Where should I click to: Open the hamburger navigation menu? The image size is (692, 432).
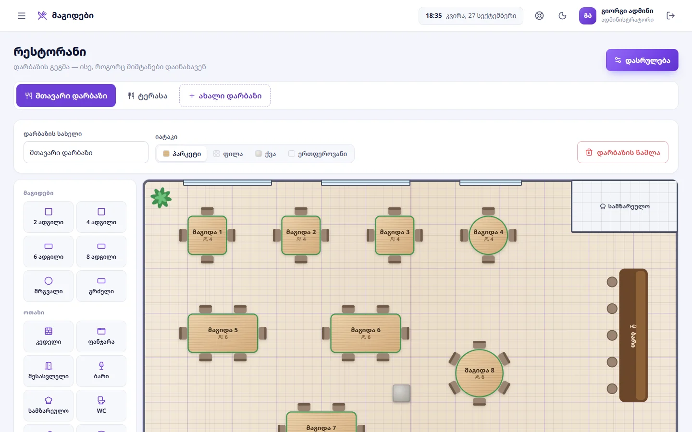22,16
